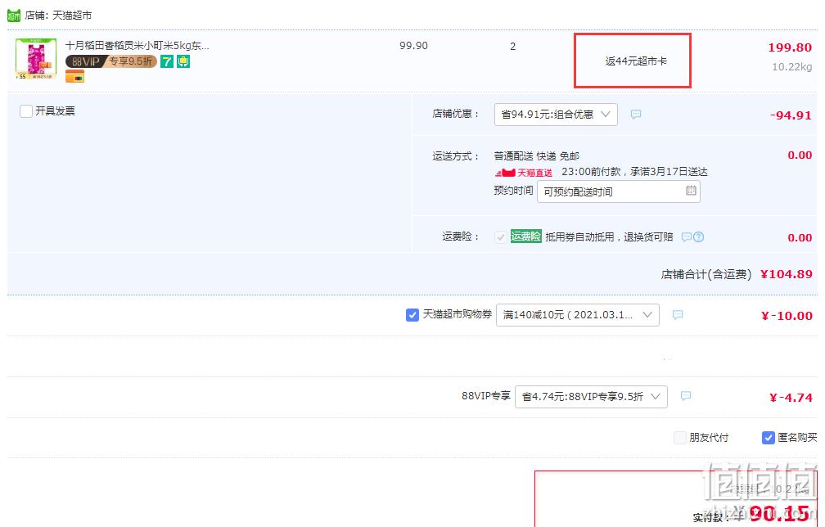Click comment icon beside 88VIP专享 dropdown
Viewport: 825px width, 527px height.
[x=686, y=396]
